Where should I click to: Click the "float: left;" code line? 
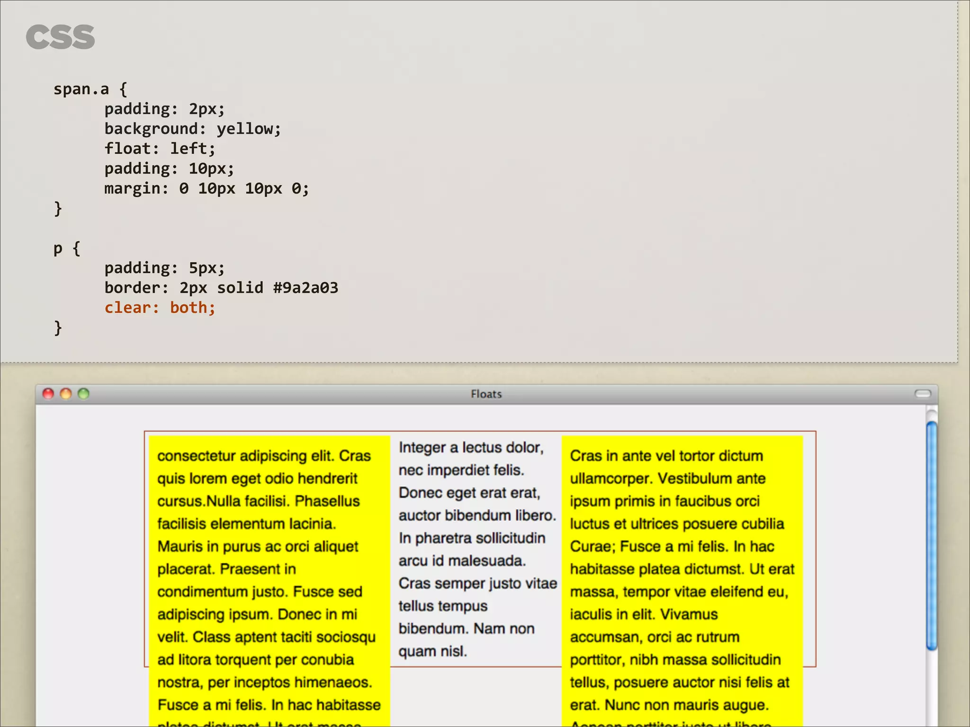pyautogui.click(x=160, y=149)
